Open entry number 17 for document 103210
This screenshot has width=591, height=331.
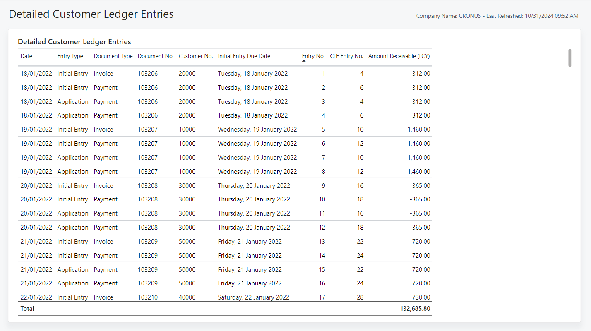click(x=322, y=297)
